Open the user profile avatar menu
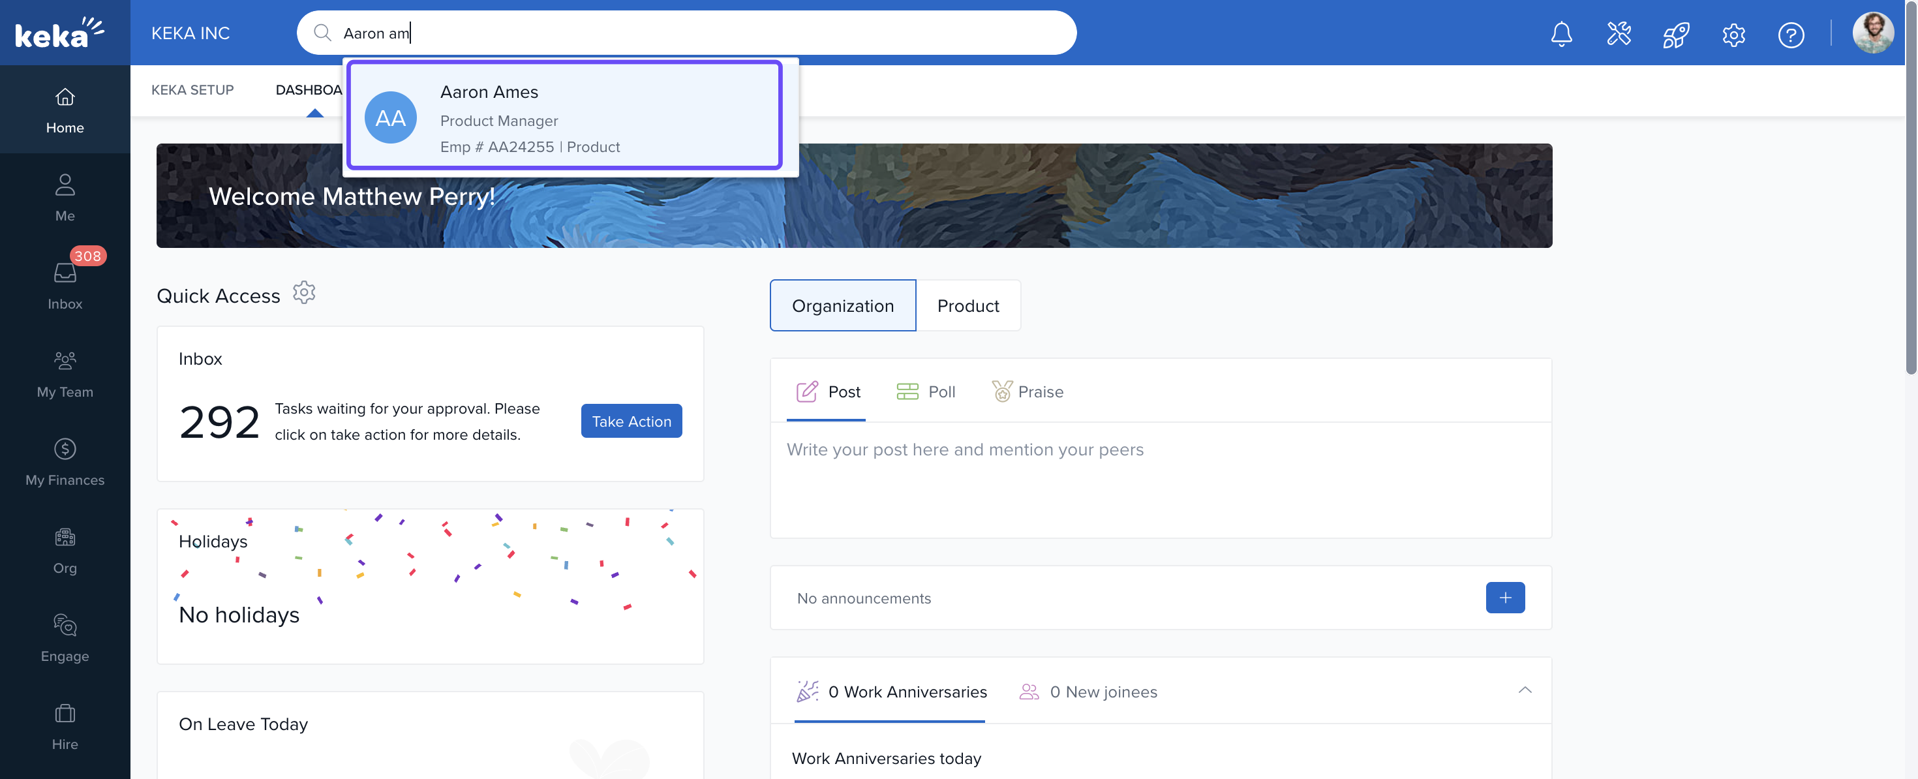Screen dimensions: 1918x779 pyautogui.click(x=1871, y=33)
